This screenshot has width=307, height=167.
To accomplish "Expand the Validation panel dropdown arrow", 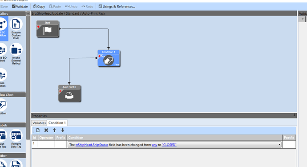I will tap(303, 19).
